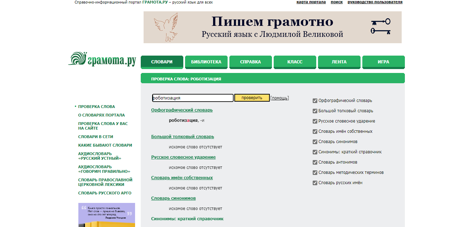Open КАКИЕ БЫВАЮТ СЛОВАРИ sidebar item
Image resolution: width=474 pixels, height=227 pixels.
tap(105, 145)
